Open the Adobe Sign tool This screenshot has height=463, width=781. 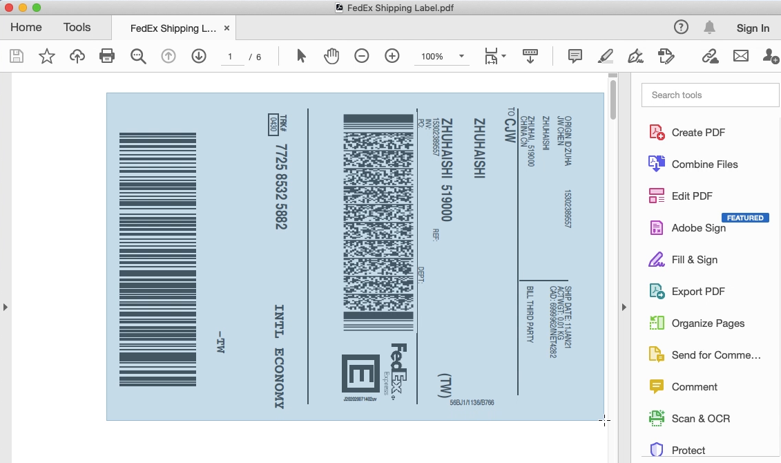click(x=686, y=228)
